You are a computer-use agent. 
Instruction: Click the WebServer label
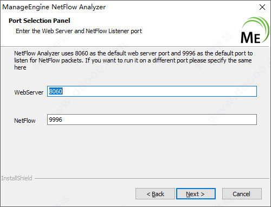click(29, 92)
